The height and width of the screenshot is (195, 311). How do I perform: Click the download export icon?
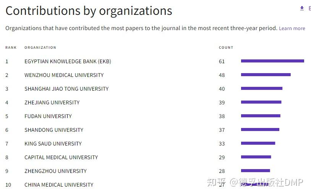tap(302, 8)
